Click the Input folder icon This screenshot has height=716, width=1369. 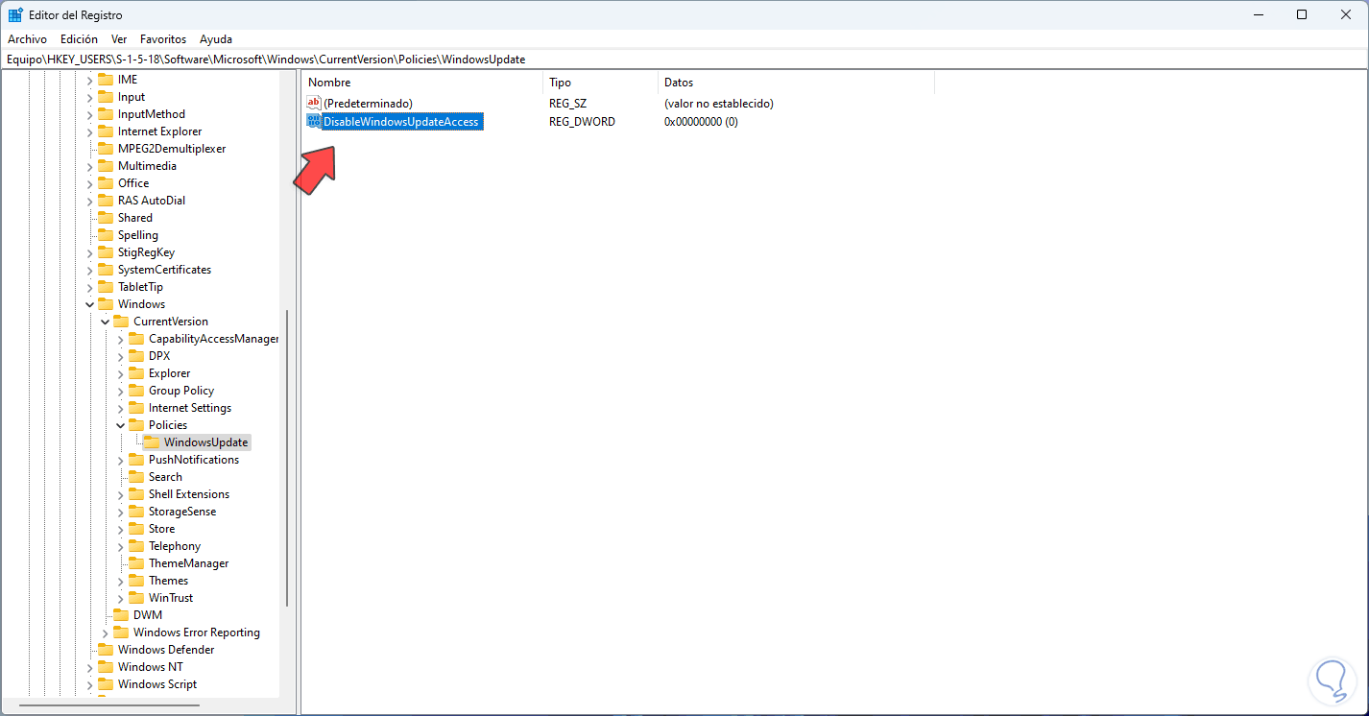[106, 97]
